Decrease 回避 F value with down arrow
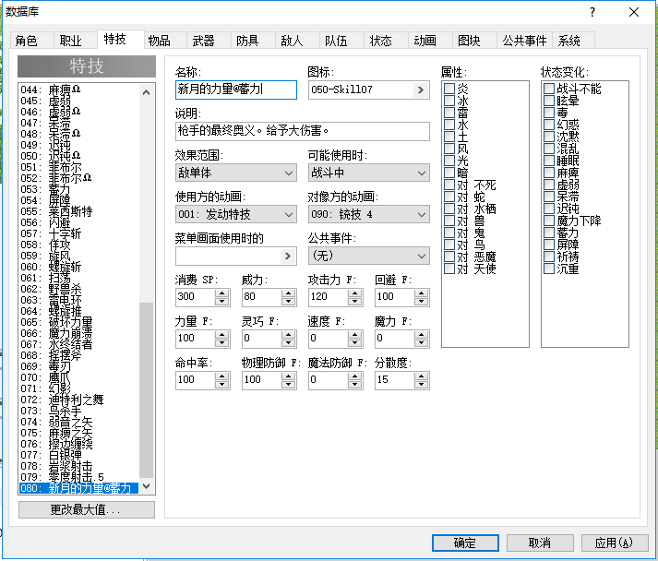The width and height of the screenshot is (658, 561). [x=422, y=302]
